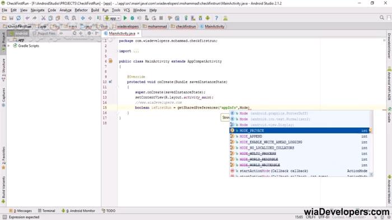This screenshot has height=220, width=392.
Task: Switch to the Project Files tab
Action: pos(44,34)
